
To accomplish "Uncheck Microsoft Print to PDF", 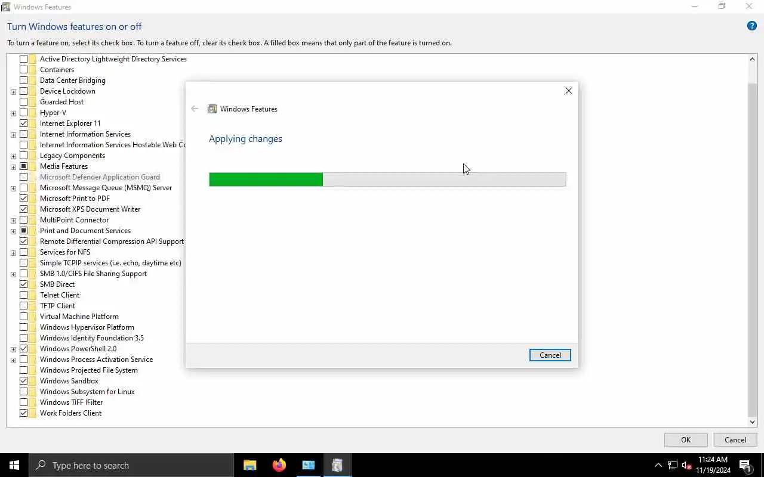I will 24,199.
